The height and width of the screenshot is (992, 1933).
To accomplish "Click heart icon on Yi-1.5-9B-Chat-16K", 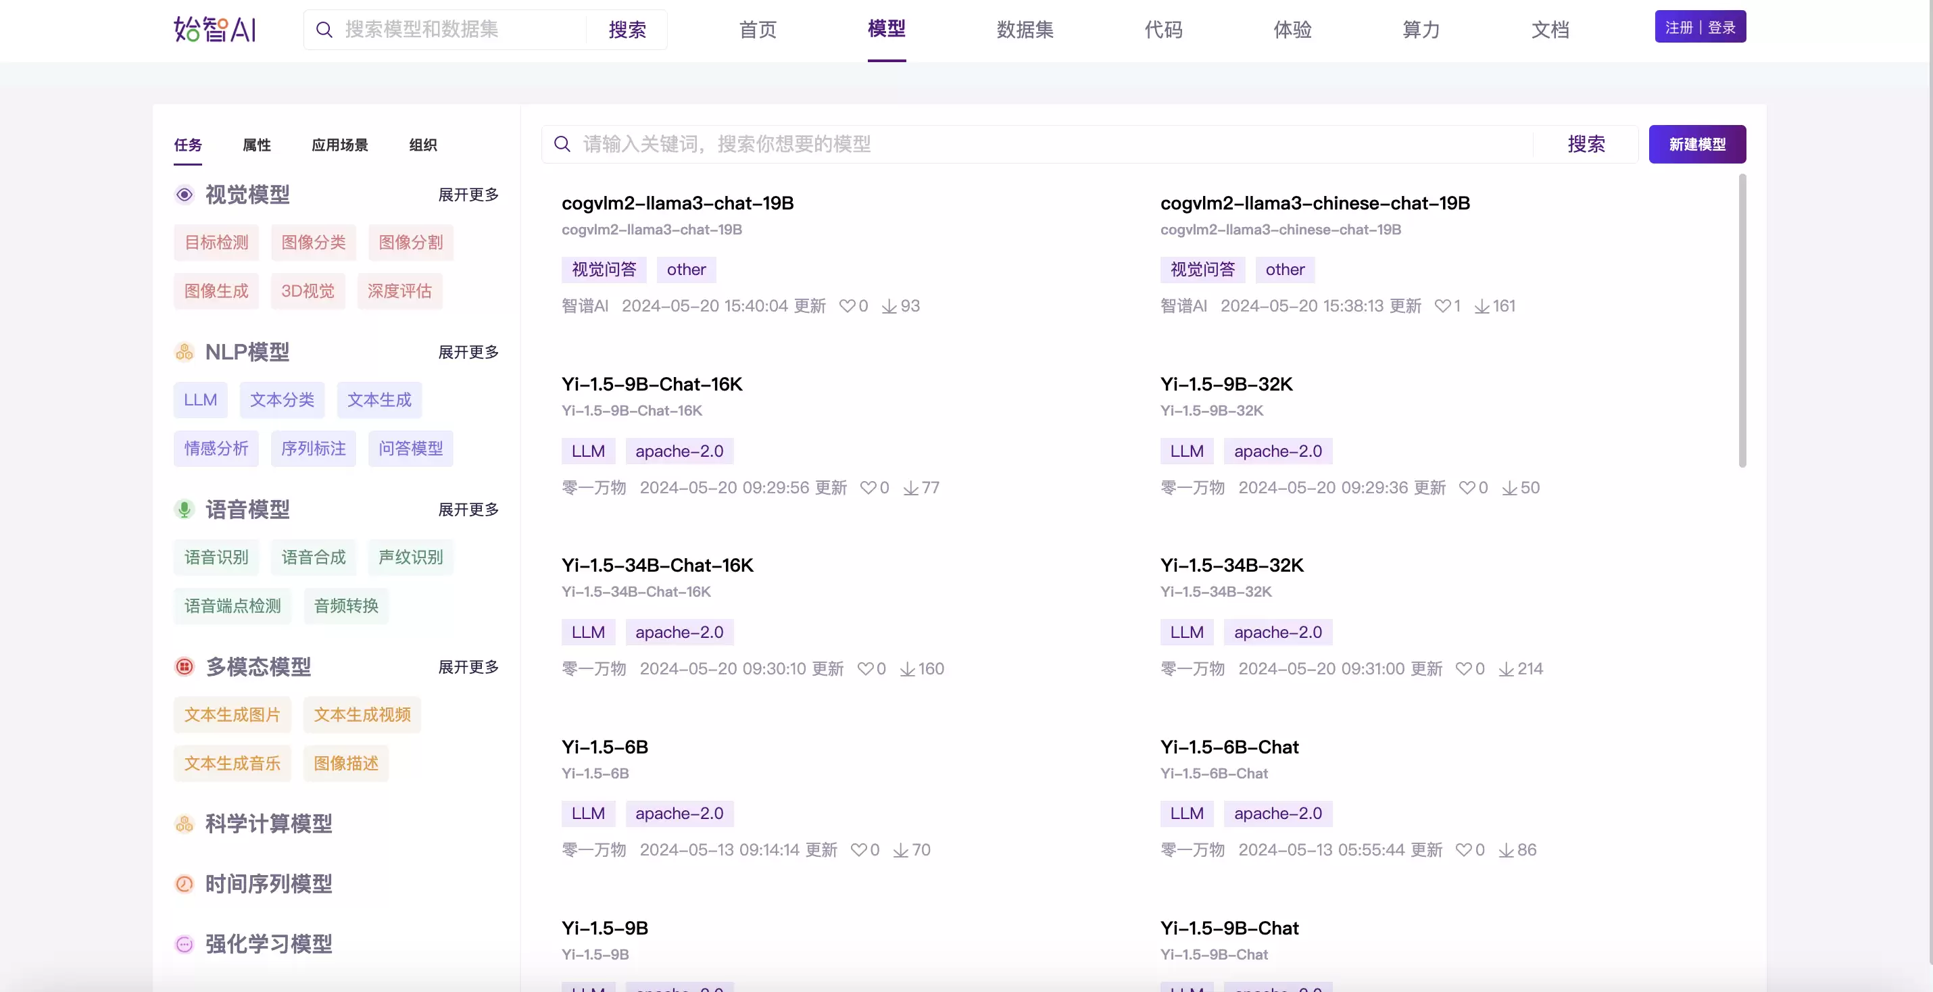I will coord(868,488).
